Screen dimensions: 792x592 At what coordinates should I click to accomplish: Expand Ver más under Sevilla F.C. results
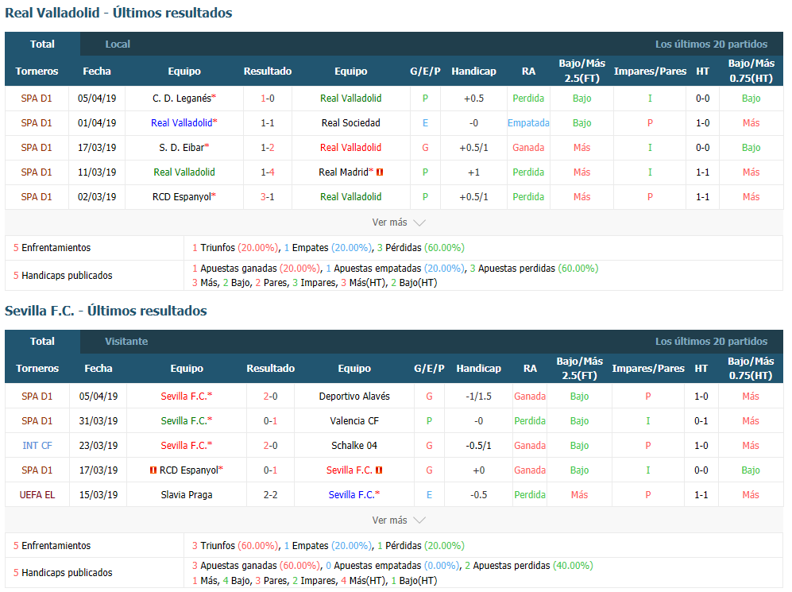pos(399,520)
